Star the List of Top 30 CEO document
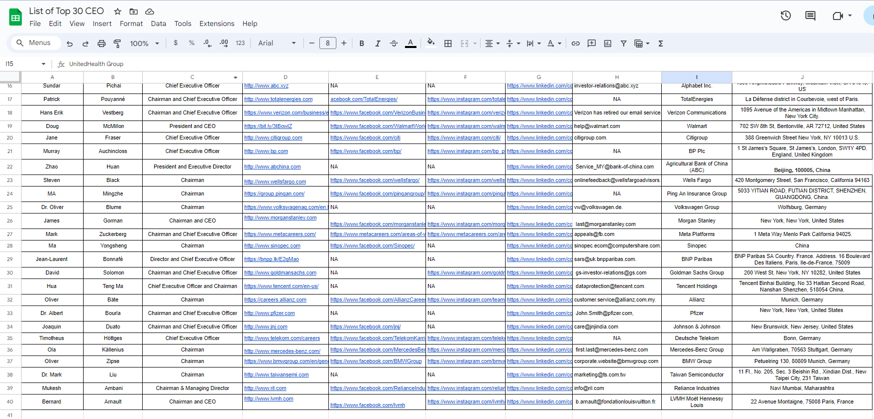The image size is (874, 419). [118, 11]
